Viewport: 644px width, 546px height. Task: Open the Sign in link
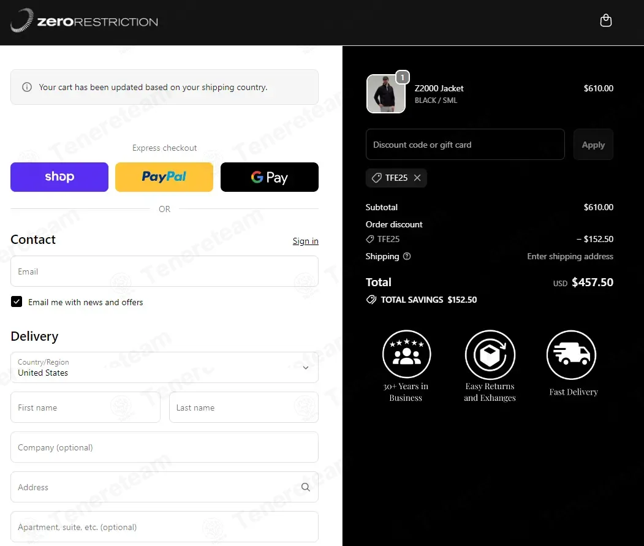305,241
